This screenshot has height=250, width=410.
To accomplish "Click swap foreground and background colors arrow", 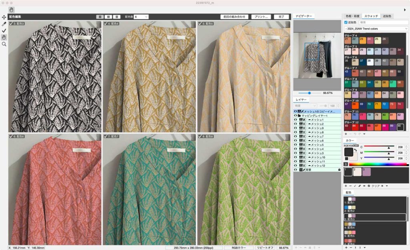I will (x=356, y=150).
